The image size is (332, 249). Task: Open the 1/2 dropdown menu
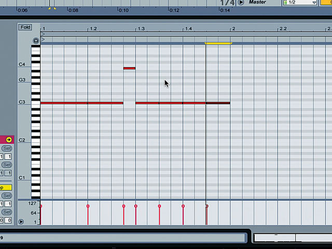300,2
